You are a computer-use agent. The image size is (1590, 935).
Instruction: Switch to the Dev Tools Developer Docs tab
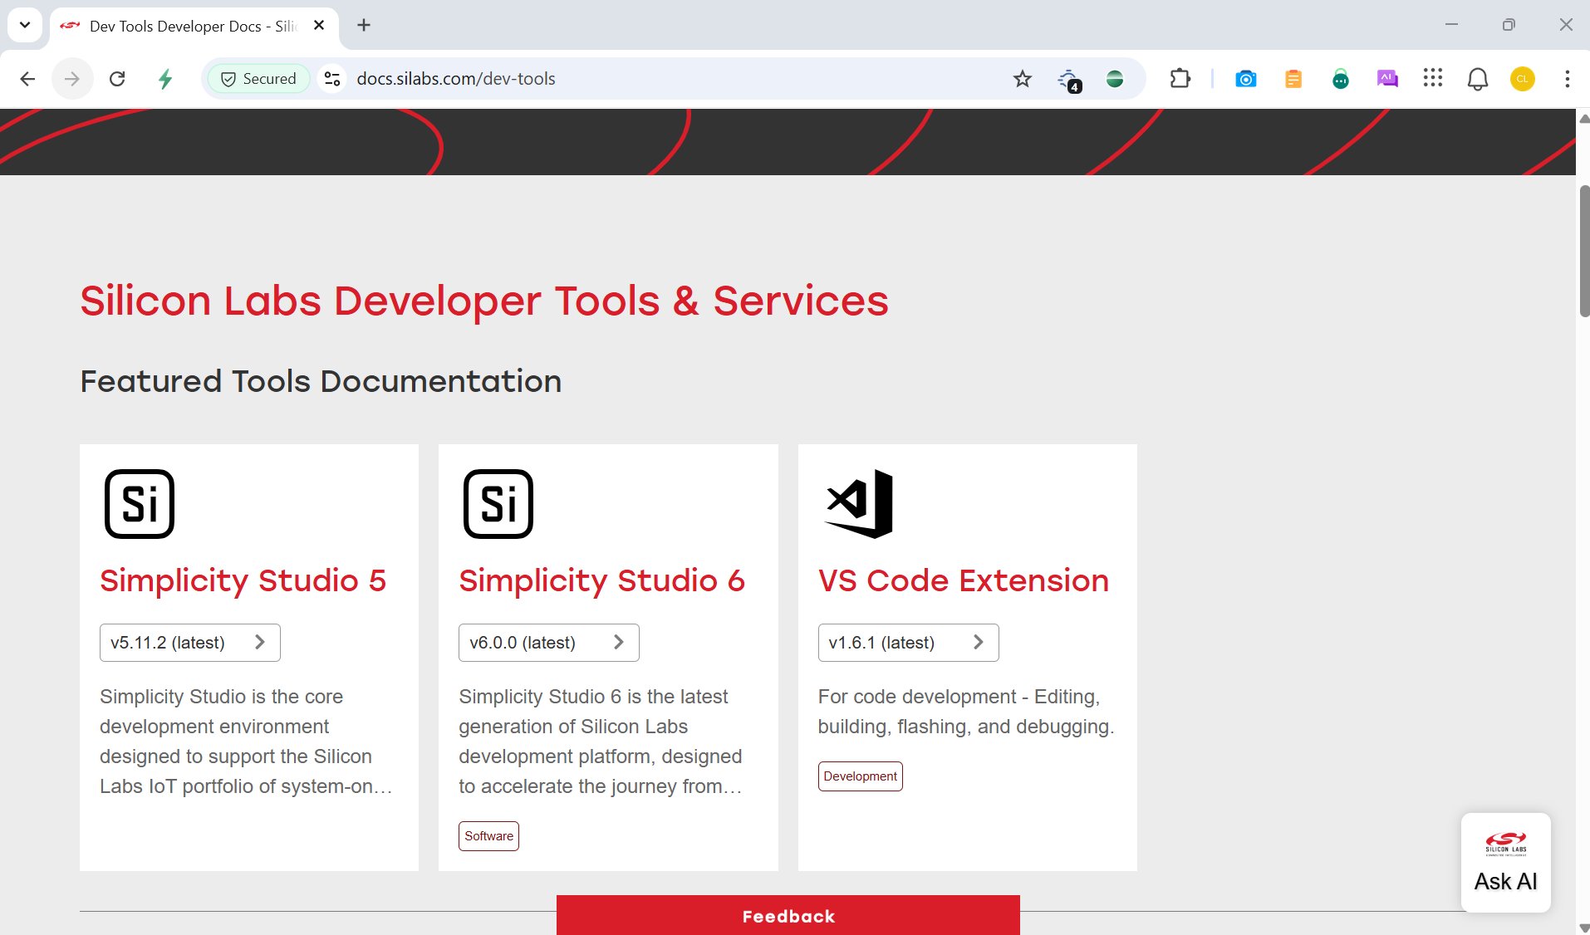pos(183,26)
